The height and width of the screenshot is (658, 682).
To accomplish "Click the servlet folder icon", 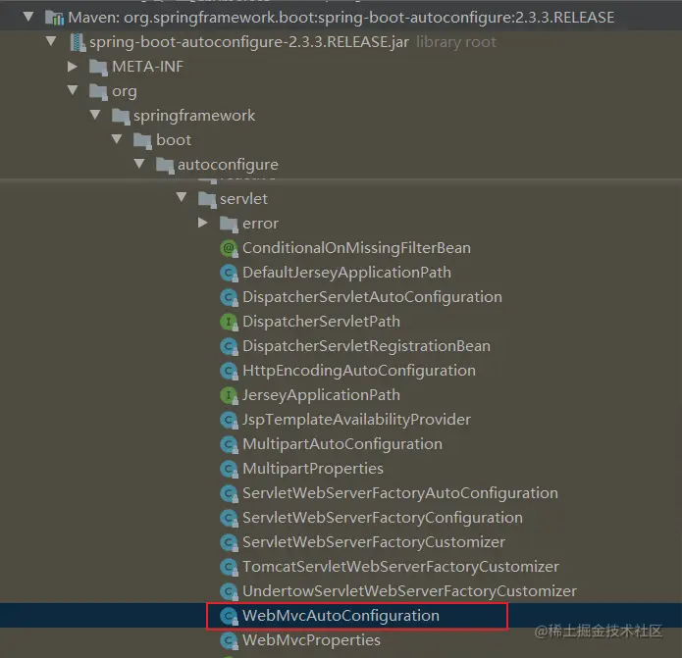I will coord(207,199).
